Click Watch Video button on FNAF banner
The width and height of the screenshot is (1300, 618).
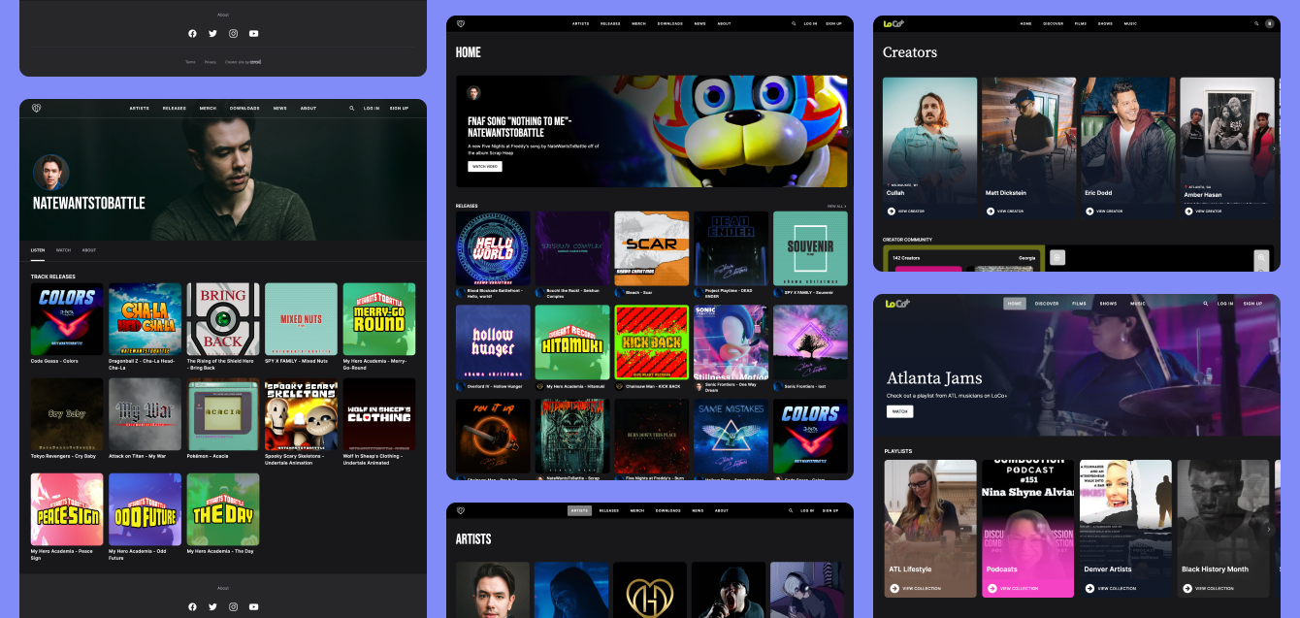[x=485, y=167]
